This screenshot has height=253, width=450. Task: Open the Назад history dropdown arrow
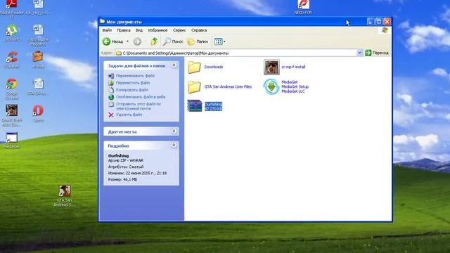(x=127, y=41)
